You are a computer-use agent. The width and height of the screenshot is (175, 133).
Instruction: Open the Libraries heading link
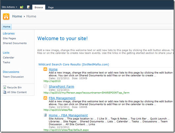[9, 34]
